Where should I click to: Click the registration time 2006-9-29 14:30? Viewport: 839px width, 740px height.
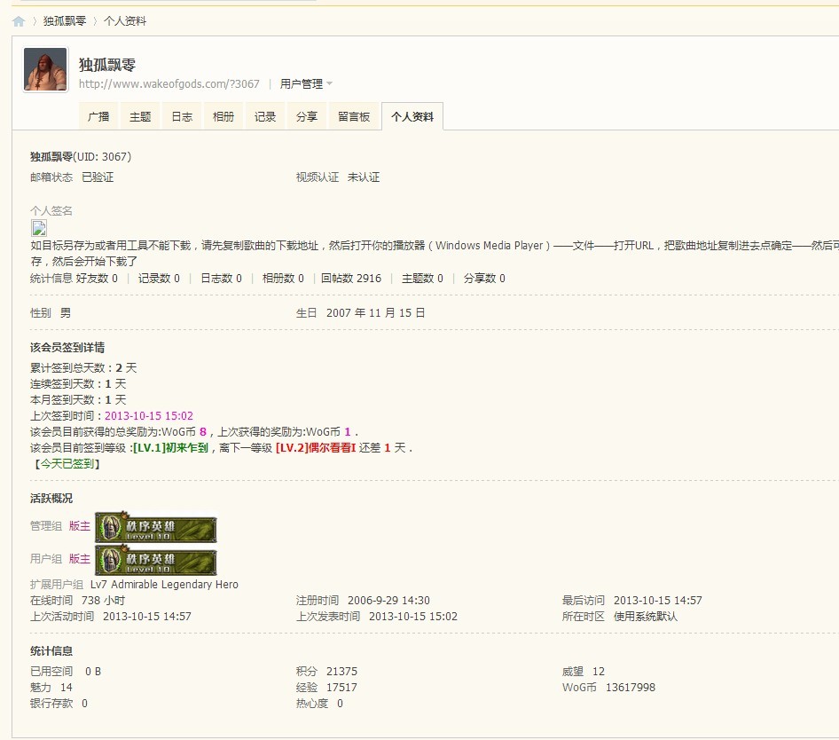coord(388,600)
